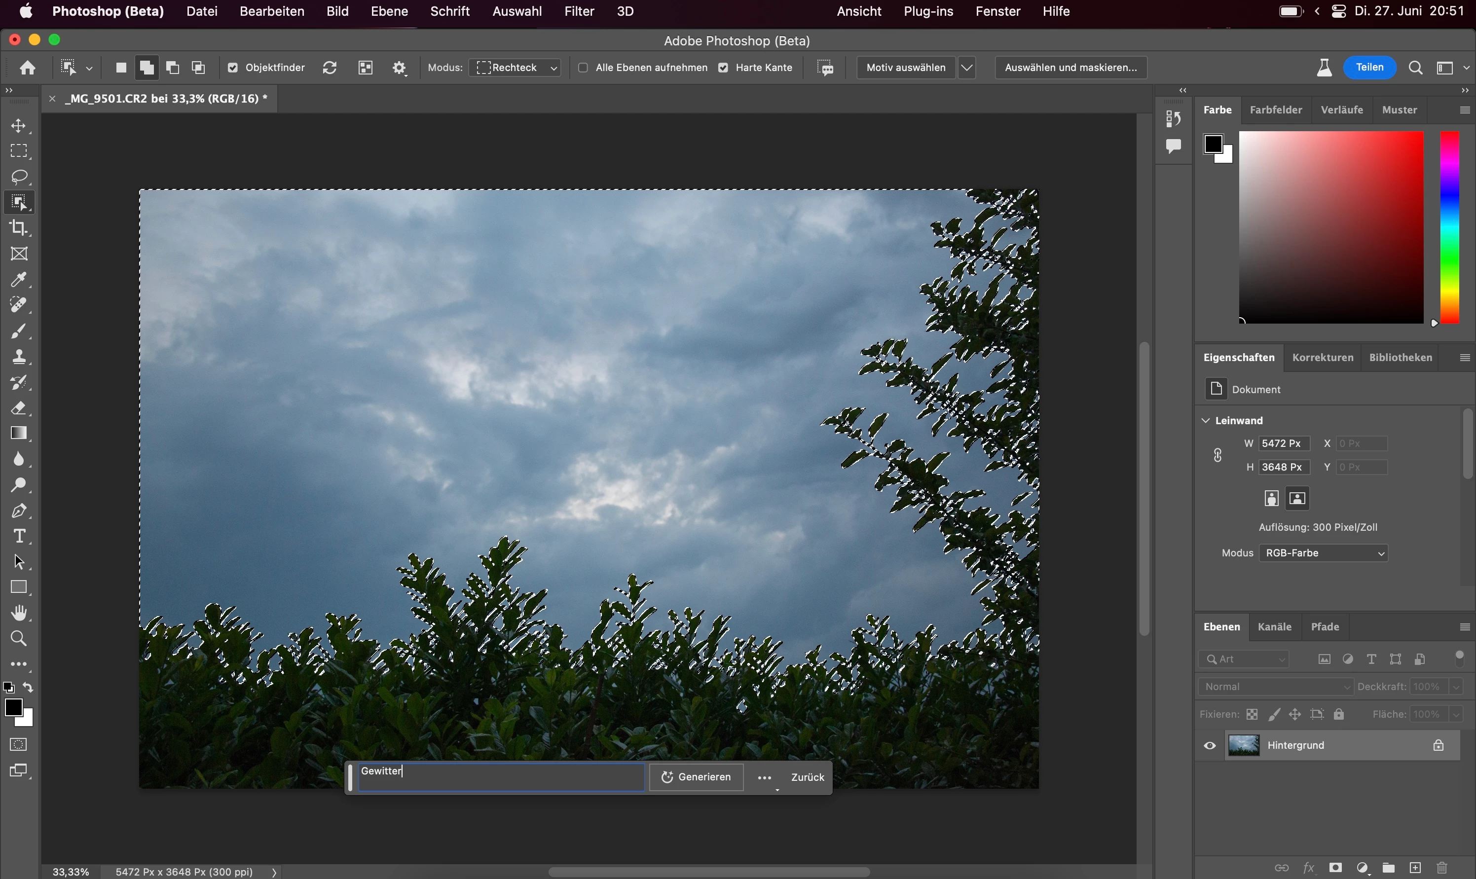Select the Eraser tool
Viewport: 1476px width, 879px height.
pyautogui.click(x=19, y=408)
